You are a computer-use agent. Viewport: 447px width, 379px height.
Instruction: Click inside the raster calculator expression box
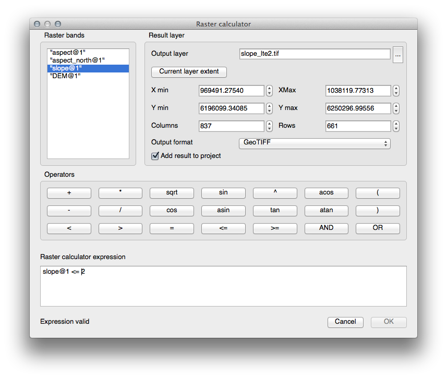(x=223, y=286)
